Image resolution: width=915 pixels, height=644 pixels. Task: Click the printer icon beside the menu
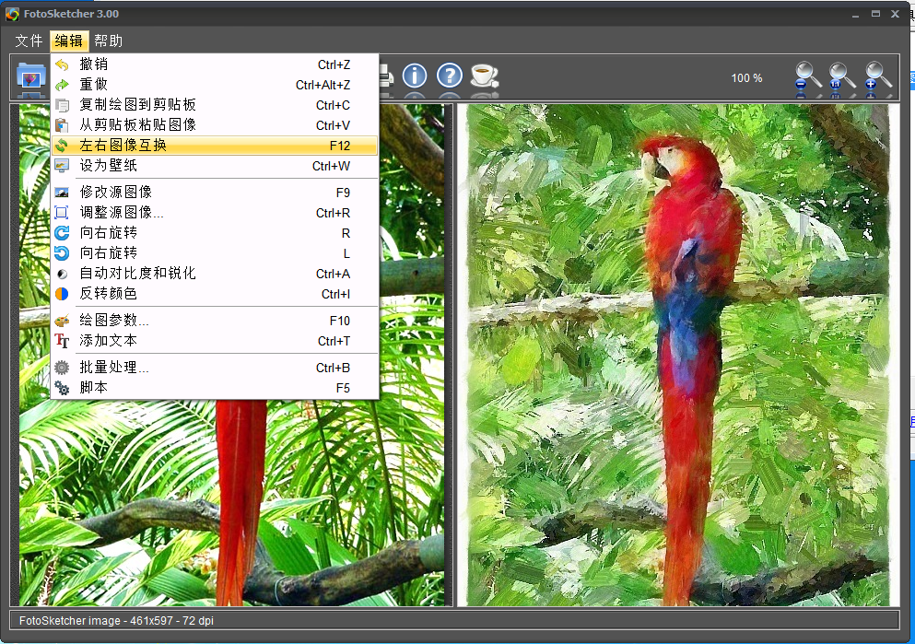pos(386,77)
